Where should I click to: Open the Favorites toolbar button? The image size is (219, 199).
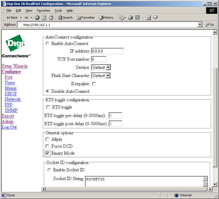[x=86, y=18]
